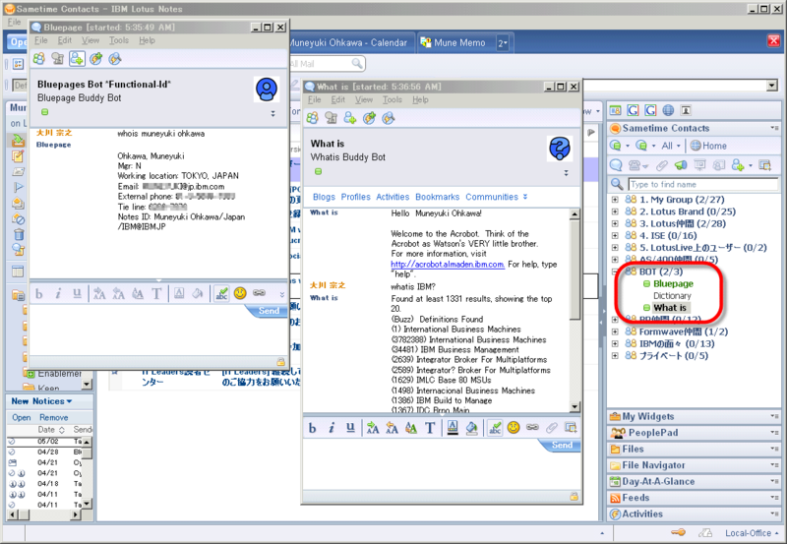Viewport: 787px width, 544px height.
Task: Select Bluepage contact in BOT group
Action: 673,283
